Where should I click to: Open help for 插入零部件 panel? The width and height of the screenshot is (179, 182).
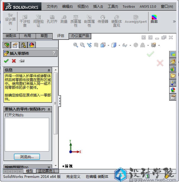pos(54,53)
